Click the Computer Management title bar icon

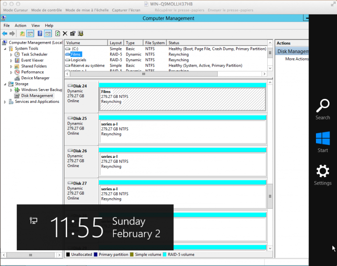(x=4, y=18)
